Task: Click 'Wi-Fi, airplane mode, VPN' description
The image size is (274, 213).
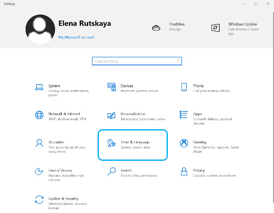Action: [x=67, y=119]
